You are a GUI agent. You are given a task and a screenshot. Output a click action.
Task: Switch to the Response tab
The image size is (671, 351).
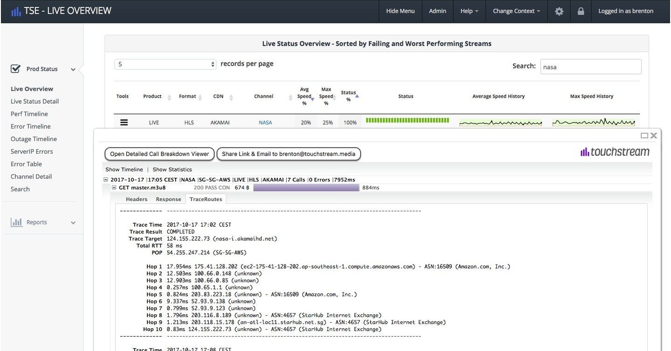(x=168, y=199)
